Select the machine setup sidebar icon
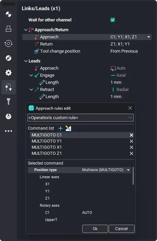Screen dimensions: 157x241 coord(8,29)
